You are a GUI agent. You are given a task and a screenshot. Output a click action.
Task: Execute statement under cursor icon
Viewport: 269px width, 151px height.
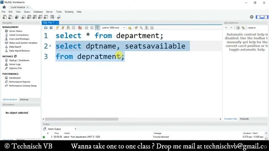click(63, 28)
